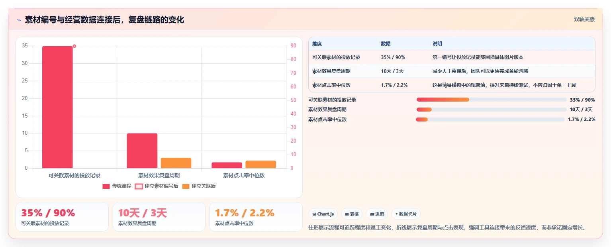Click the 可关联素材的投放记录 table row label

[336, 57]
